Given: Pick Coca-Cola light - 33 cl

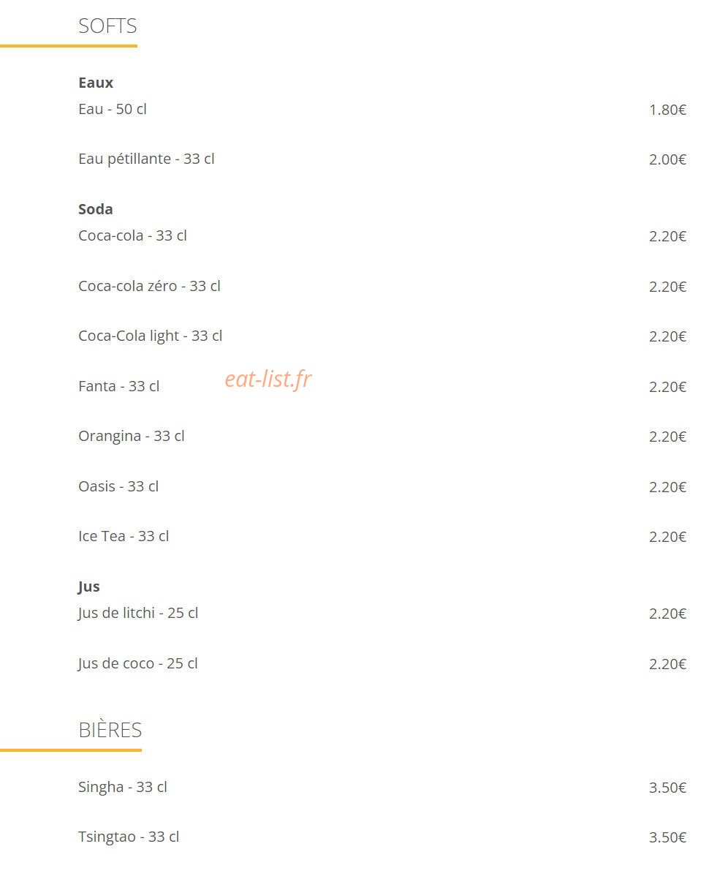Looking at the screenshot, I should 151,336.
